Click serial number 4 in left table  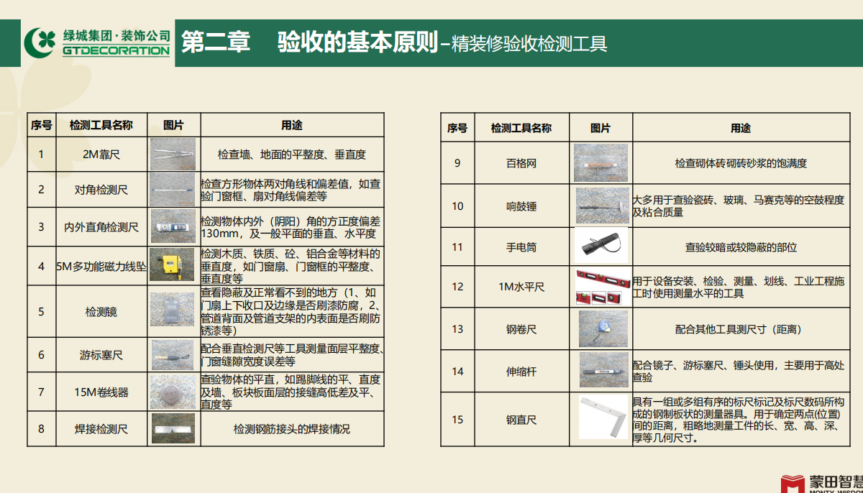pos(41,266)
